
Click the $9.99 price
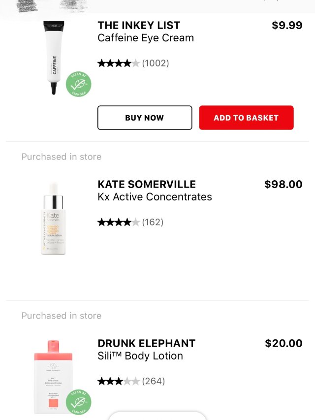tap(287, 25)
